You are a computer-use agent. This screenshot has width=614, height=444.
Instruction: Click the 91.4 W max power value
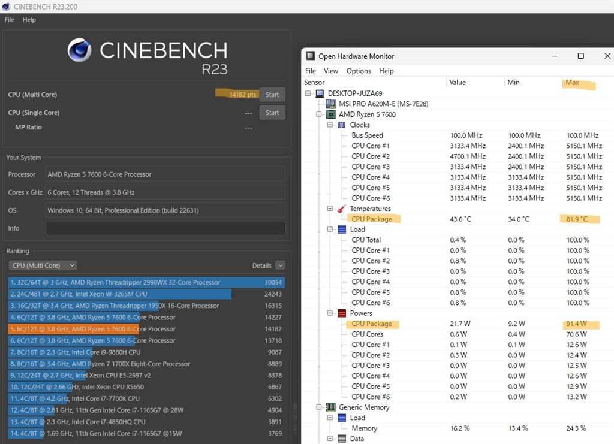(576, 324)
